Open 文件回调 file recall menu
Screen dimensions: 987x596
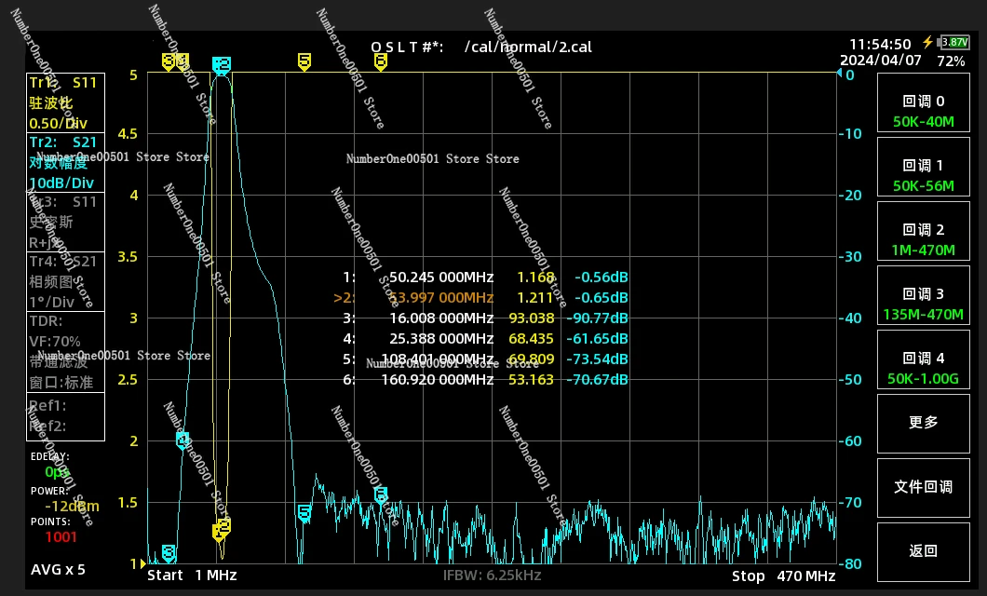pyautogui.click(x=923, y=486)
